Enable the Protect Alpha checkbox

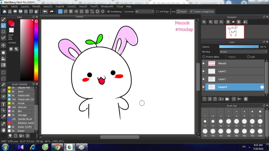204,57
